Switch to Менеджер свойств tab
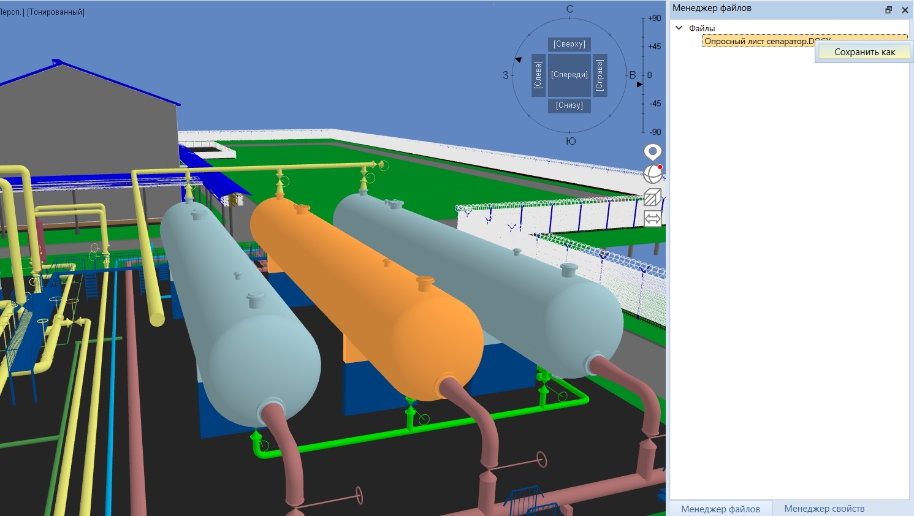 (824, 509)
